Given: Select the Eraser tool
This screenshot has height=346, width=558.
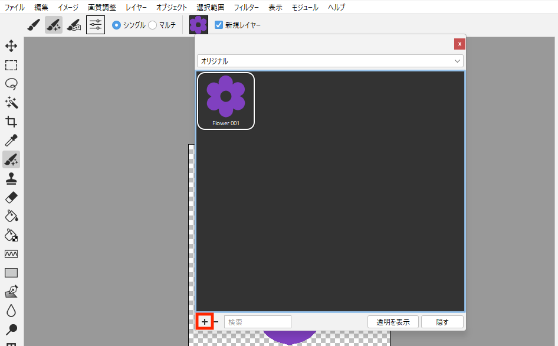Looking at the screenshot, I should point(11,197).
